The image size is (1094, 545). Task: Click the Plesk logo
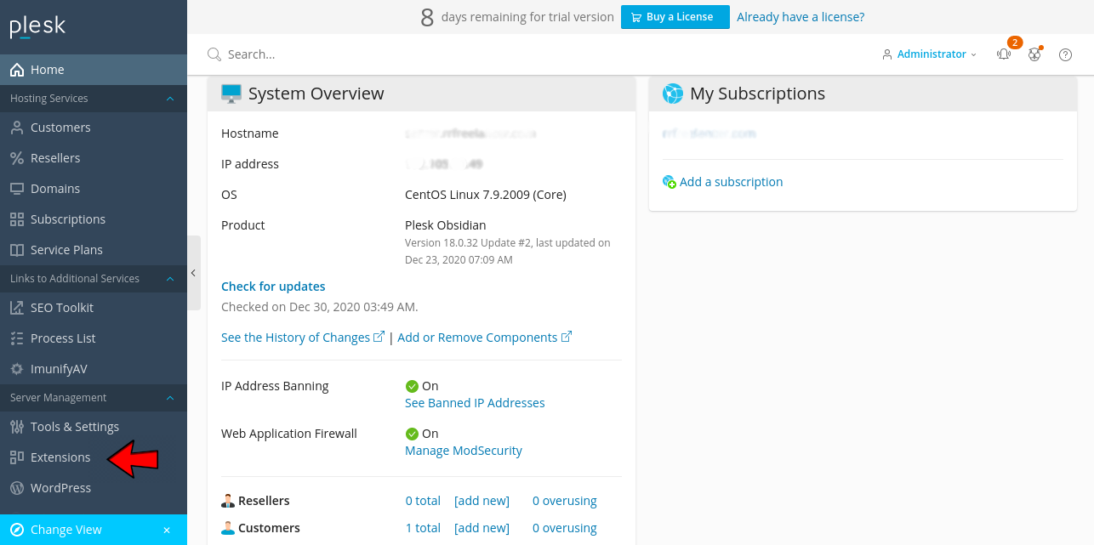pos(37,26)
